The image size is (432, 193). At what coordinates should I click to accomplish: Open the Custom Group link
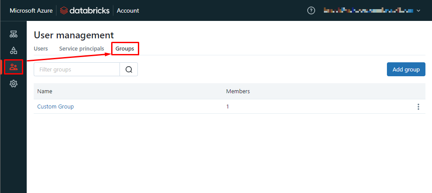tap(56, 106)
